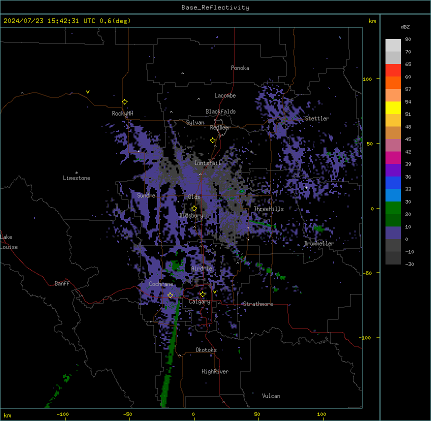Click the Vulcan label
The height and width of the screenshot is (421, 431).
(x=271, y=396)
